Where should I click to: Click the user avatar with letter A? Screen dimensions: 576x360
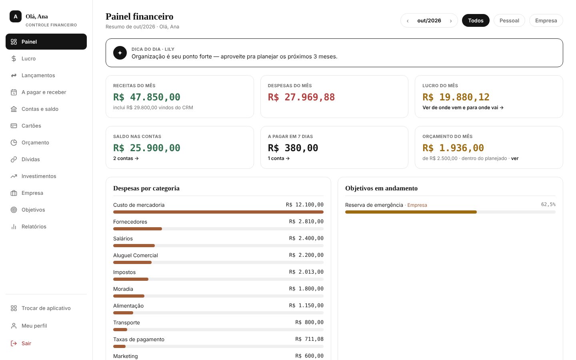(x=16, y=16)
